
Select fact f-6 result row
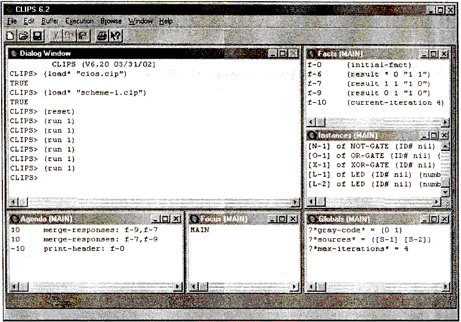[x=369, y=74]
